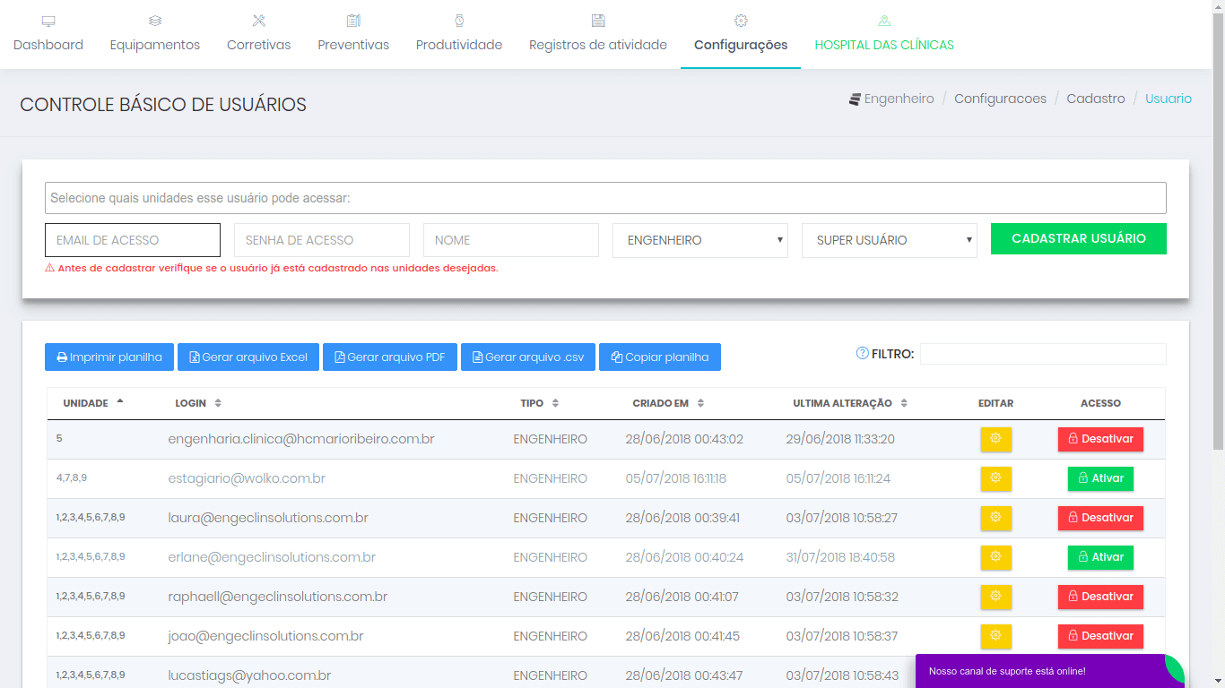The height and width of the screenshot is (688, 1225).
Task: Desativar engenharia.clinica@hcmarioribeiro.com.br access
Action: pyautogui.click(x=1100, y=439)
